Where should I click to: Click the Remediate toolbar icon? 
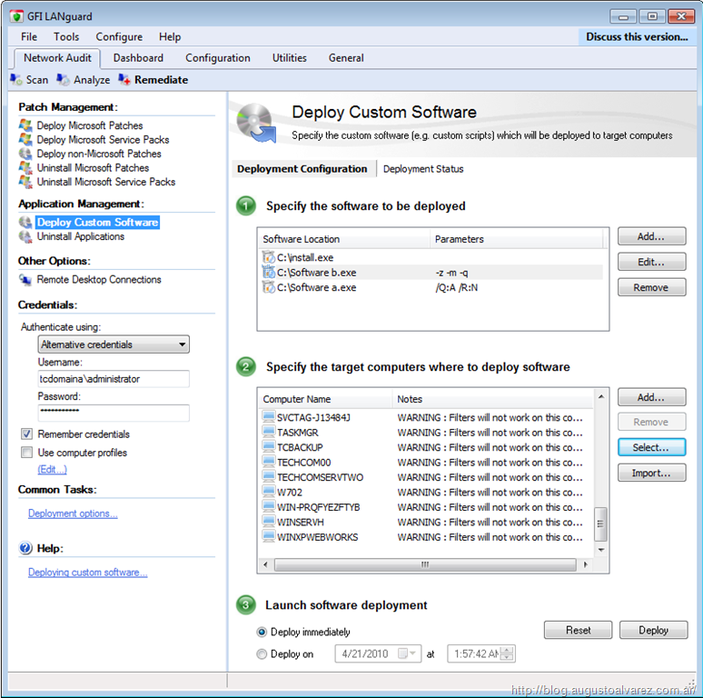[x=124, y=80]
